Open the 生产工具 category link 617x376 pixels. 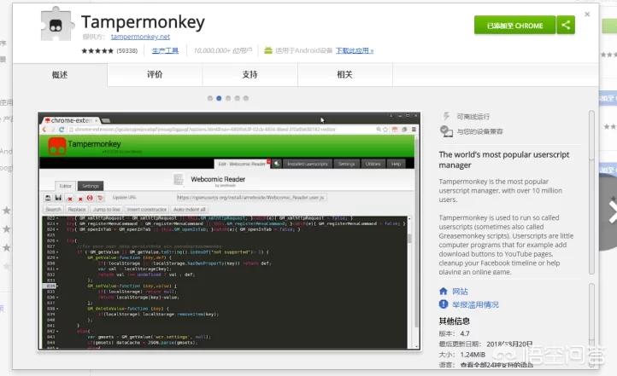coord(165,50)
